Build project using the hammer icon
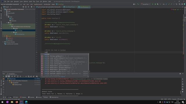The height and width of the screenshot is (104, 186). pyautogui.click(x=138, y=4)
